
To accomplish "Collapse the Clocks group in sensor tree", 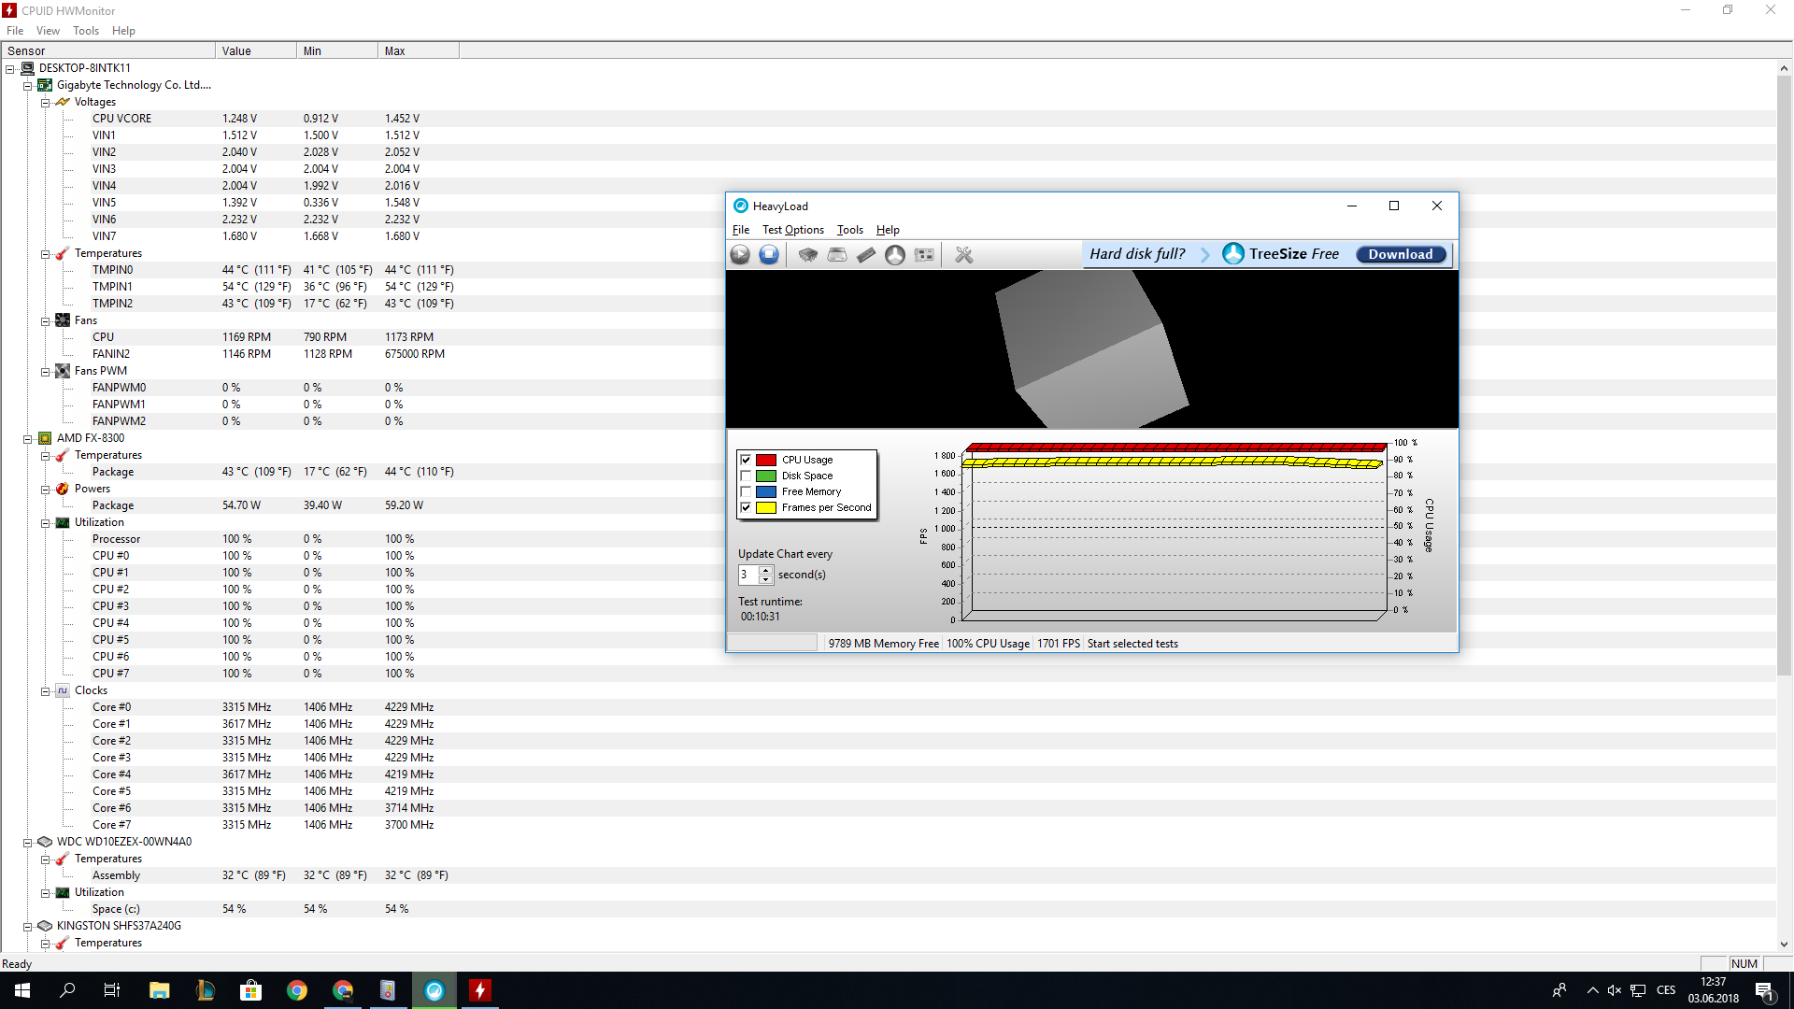I will (45, 691).
